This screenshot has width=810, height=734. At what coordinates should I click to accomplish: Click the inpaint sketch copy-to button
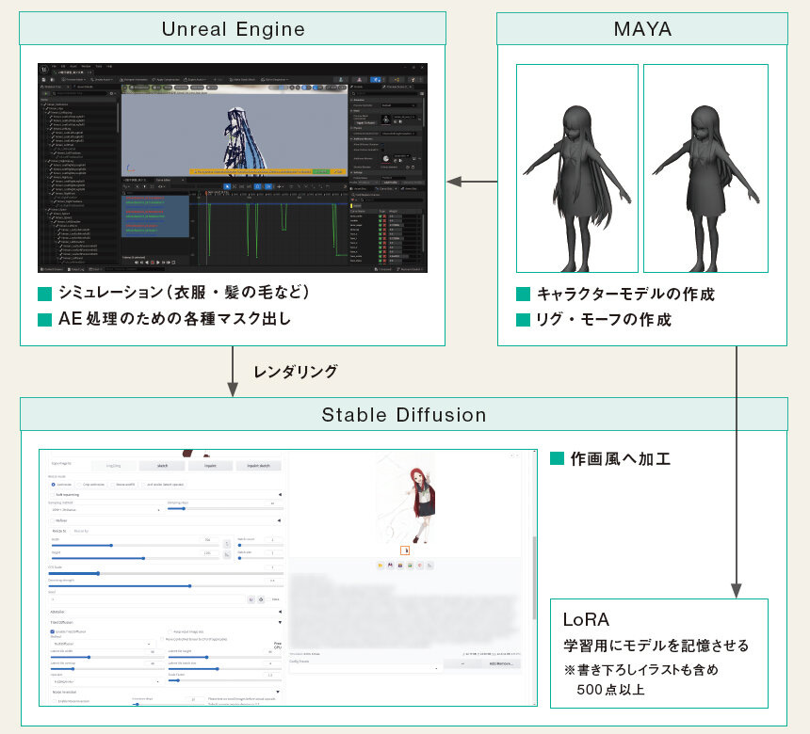coord(259,466)
